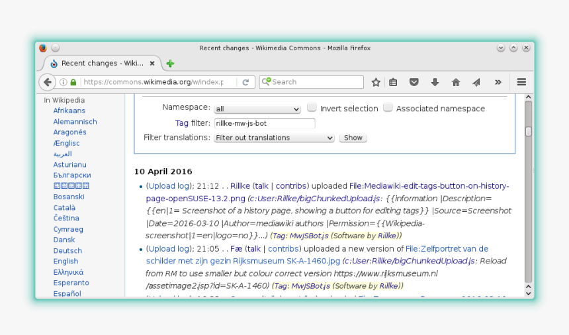Open the Tag link beside filter
The image size is (569, 335).
point(182,123)
